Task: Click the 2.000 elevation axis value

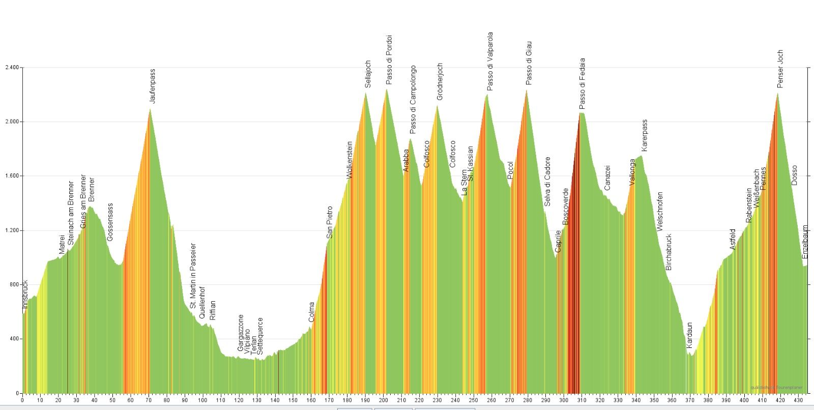Action: (12, 122)
